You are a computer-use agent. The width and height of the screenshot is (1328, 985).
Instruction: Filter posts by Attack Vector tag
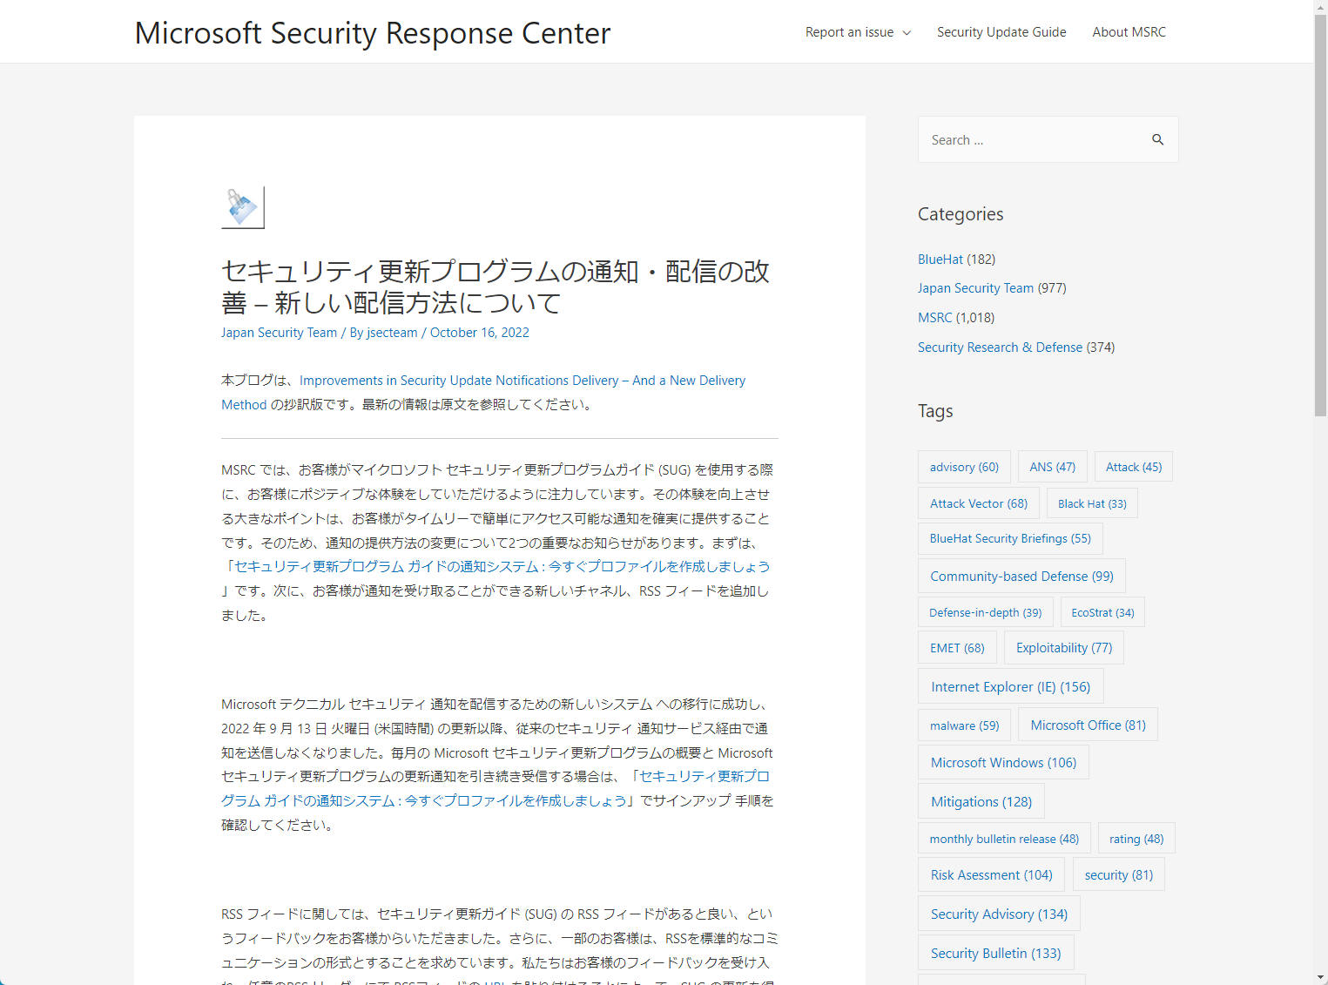[978, 503]
